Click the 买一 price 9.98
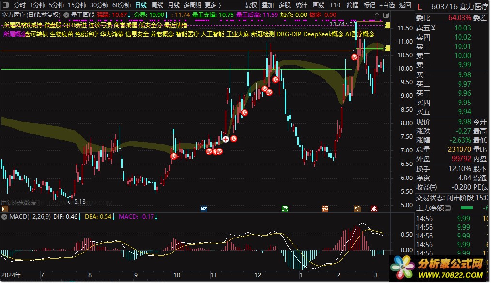Viewport: 491px width, 283px height. coord(464,74)
